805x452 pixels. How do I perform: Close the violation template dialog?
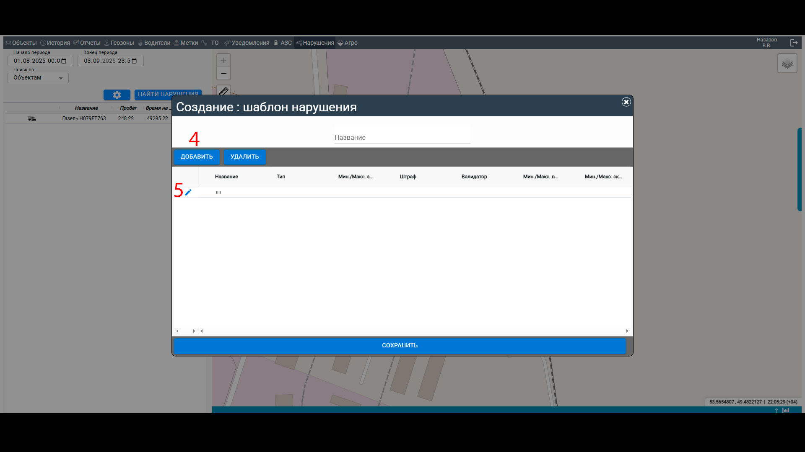click(626, 102)
